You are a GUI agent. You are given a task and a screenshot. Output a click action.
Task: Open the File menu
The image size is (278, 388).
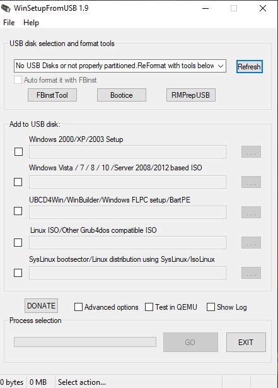click(x=9, y=23)
